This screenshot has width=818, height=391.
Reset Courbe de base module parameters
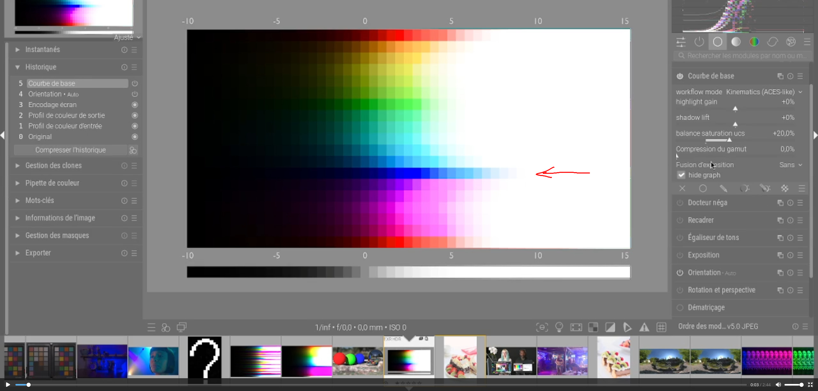[790, 76]
